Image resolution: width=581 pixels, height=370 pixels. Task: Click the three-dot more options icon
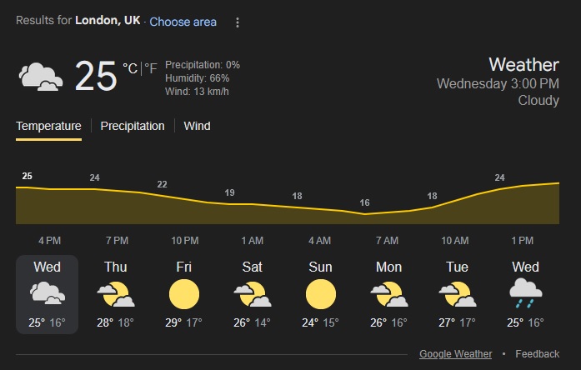(x=237, y=22)
